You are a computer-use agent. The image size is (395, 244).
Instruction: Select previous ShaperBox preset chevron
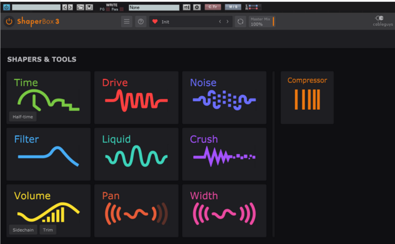click(220, 22)
